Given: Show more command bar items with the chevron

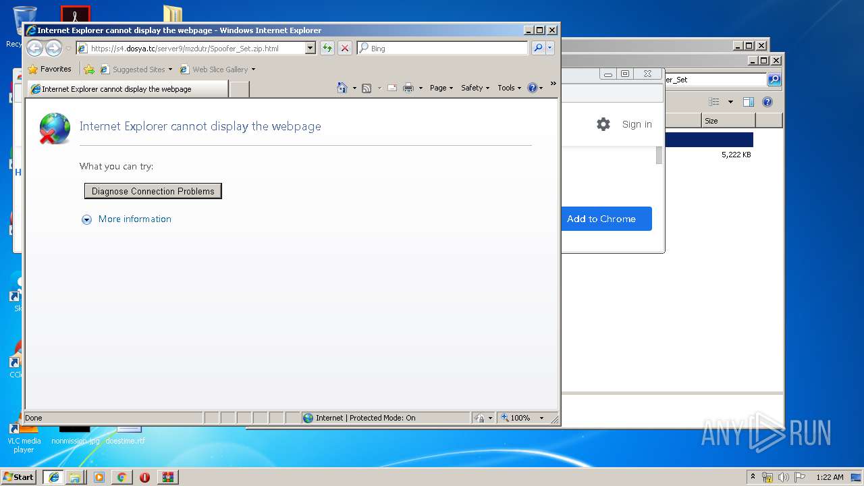Looking at the screenshot, I should click(x=553, y=84).
